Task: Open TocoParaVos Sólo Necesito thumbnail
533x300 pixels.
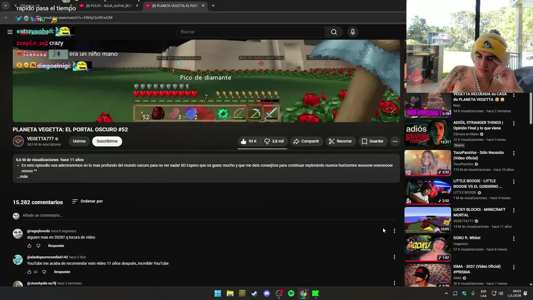Action: click(x=428, y=162)
